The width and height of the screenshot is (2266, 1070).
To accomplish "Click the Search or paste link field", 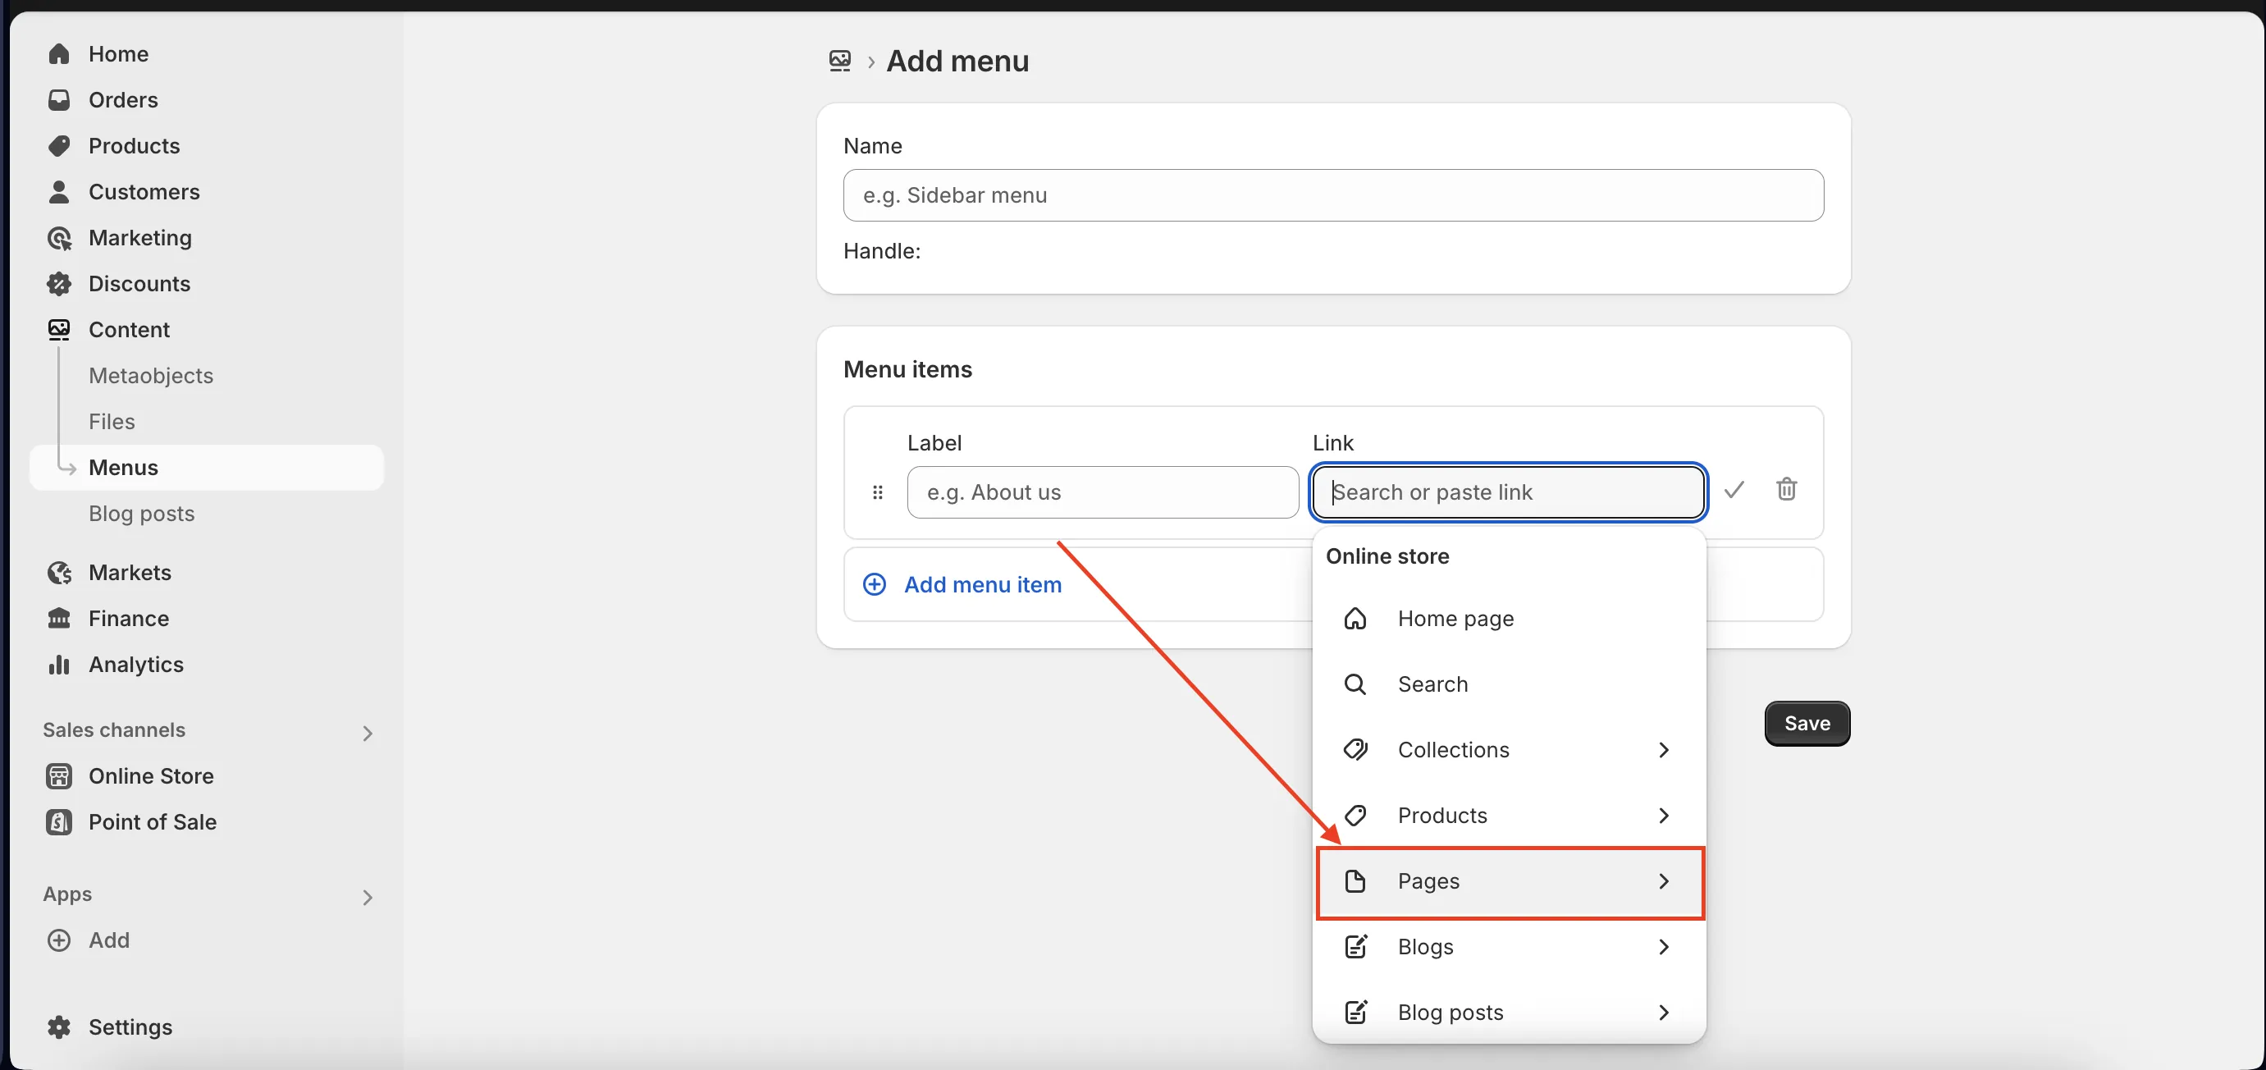I will tap(1508, 492).
